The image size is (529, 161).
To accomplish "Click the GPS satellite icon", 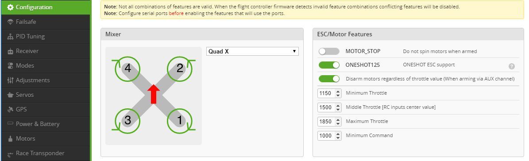I will (10, 109).
